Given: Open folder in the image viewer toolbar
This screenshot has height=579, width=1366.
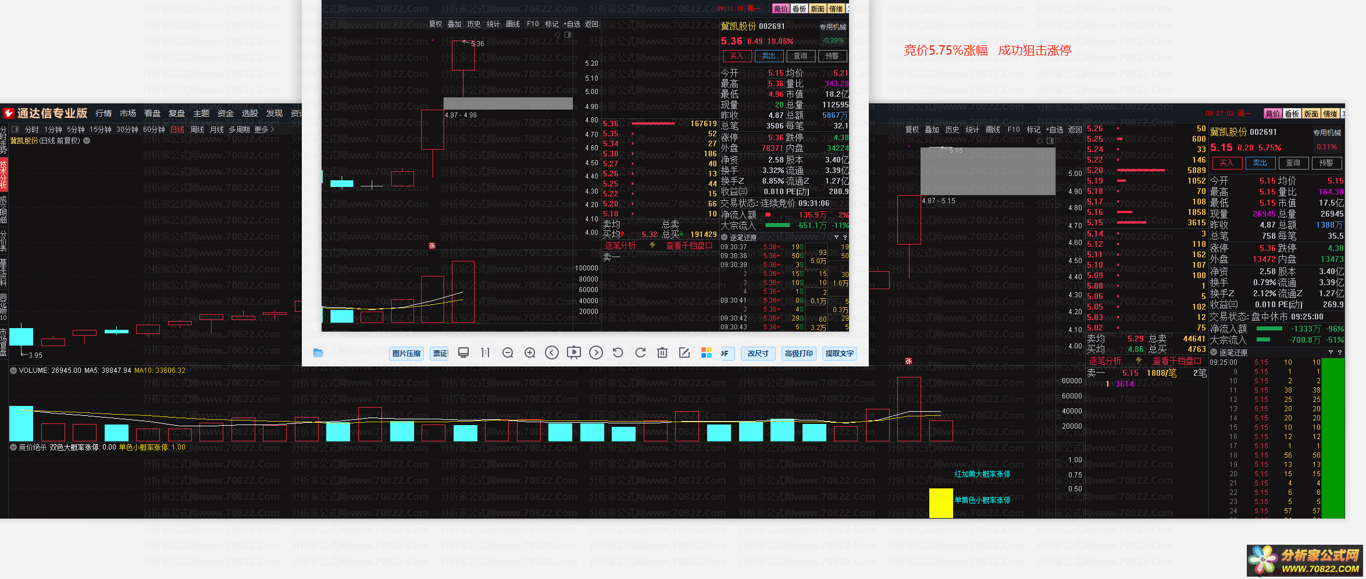Looking at the screenshot, I should point(318,353).
